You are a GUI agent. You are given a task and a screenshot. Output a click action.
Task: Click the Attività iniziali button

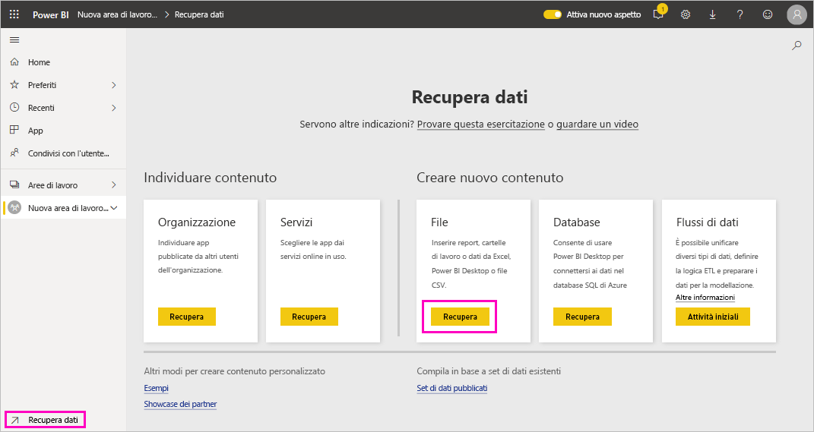pos(713,317)
